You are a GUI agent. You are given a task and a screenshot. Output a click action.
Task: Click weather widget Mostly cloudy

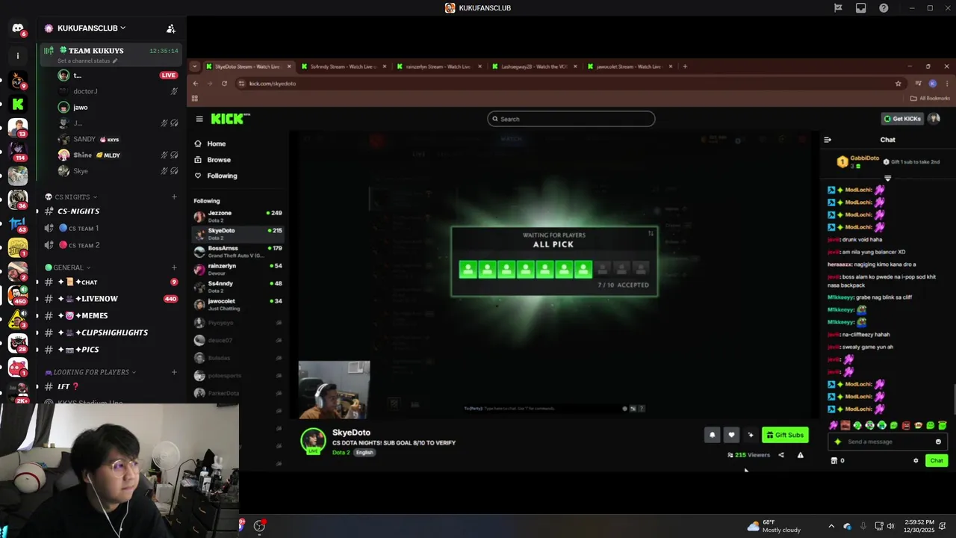774,526
